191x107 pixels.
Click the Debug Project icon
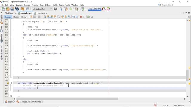(x=77, y=9)
